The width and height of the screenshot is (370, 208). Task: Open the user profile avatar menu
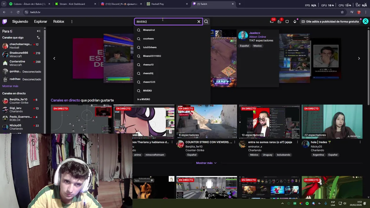coord(365,21)
